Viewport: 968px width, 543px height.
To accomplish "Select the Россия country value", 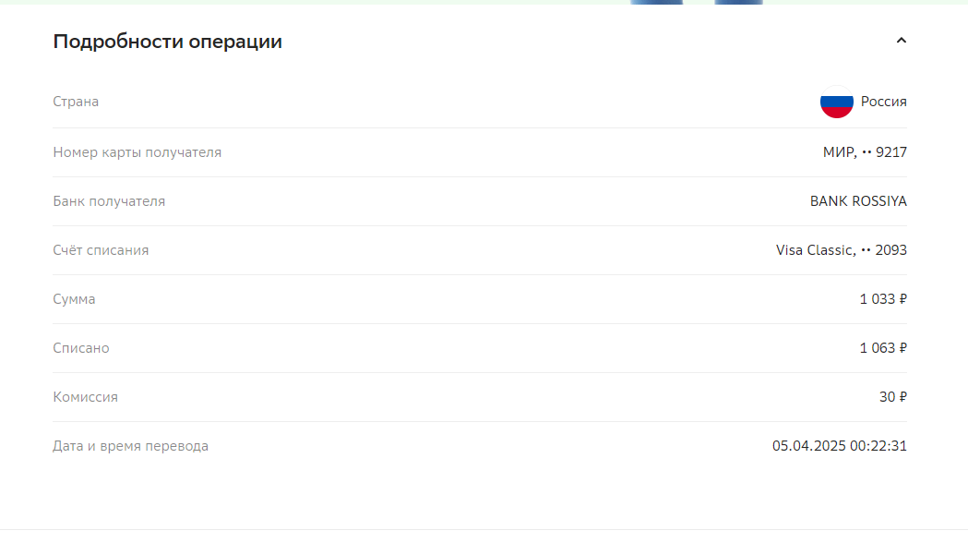I will click(883, 102).
